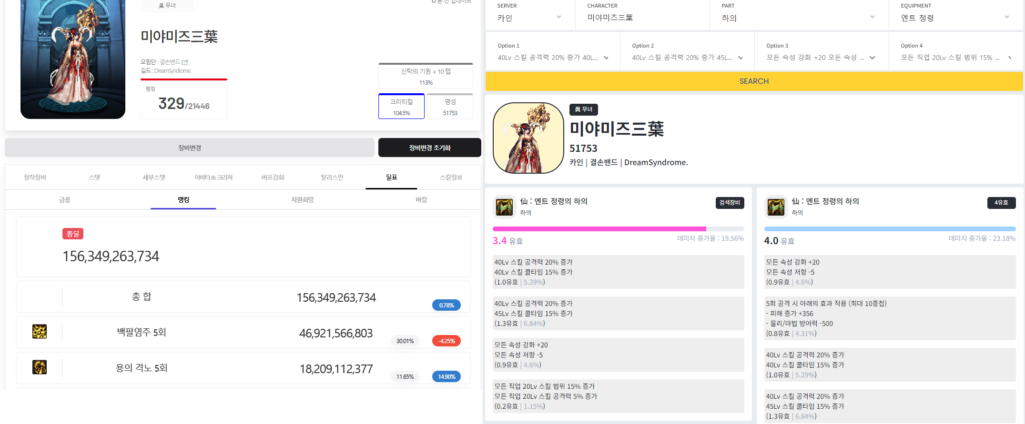Click the 백팔염주 skill icon
Viewport: 1025px width, 424px height.
[40, 332]
